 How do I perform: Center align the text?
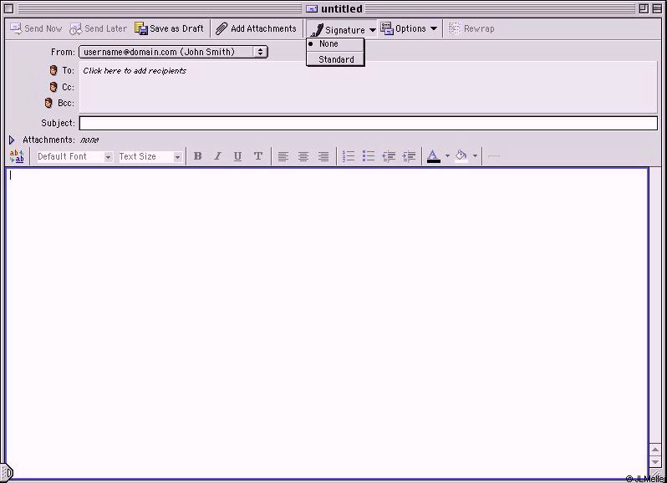point(303,156)
